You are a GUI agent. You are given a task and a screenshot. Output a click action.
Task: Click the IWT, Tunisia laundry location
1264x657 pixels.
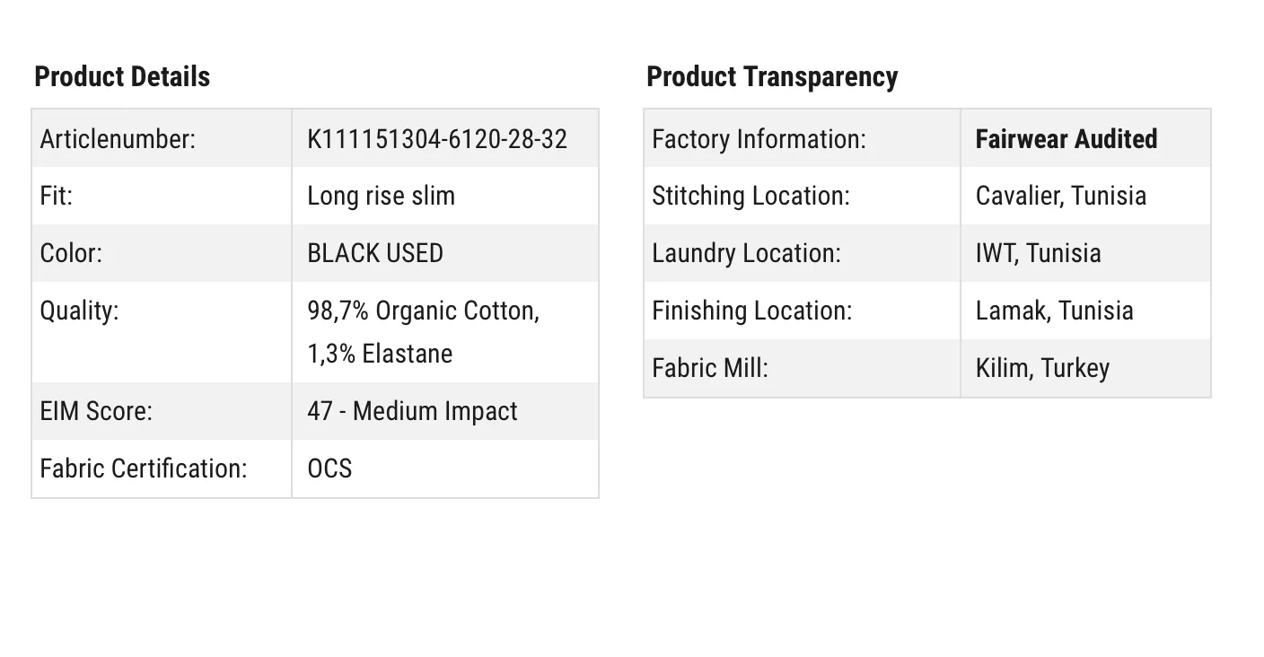(1038, 253)
